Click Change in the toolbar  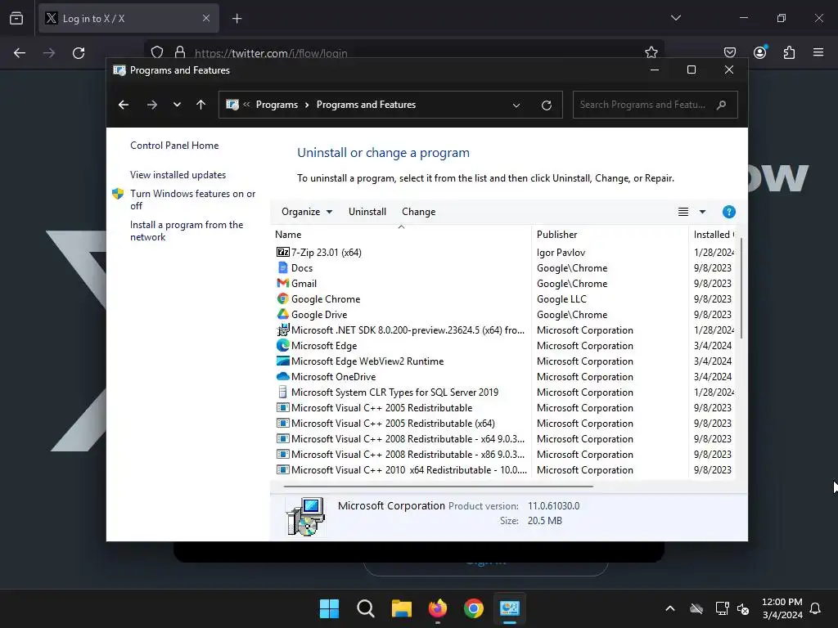(418, 212)
